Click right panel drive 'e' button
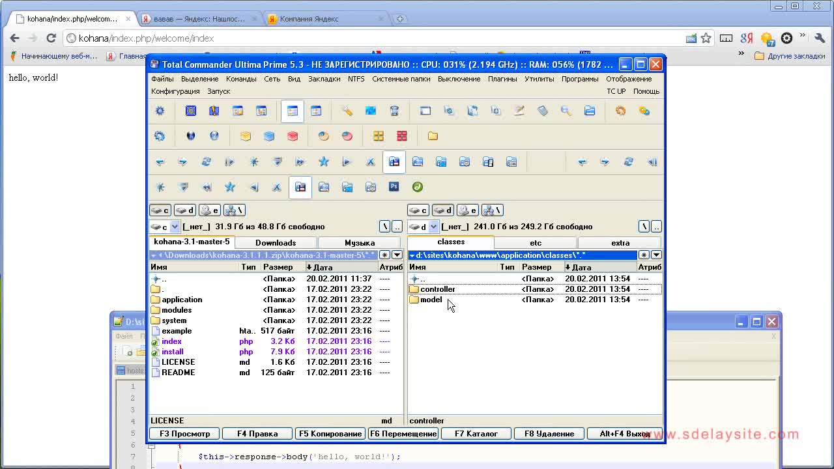This screenshot has height=469, width=834. (x=468, y=210)
